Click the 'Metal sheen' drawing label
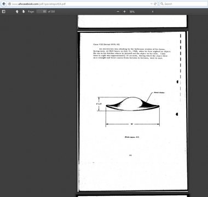 pyautogui.click(x=159, y=92)
